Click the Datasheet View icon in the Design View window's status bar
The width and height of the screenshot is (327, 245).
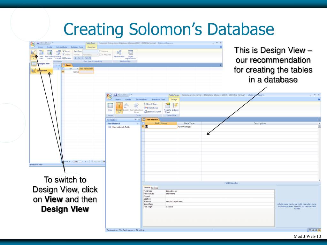click(x=310, y=230)
